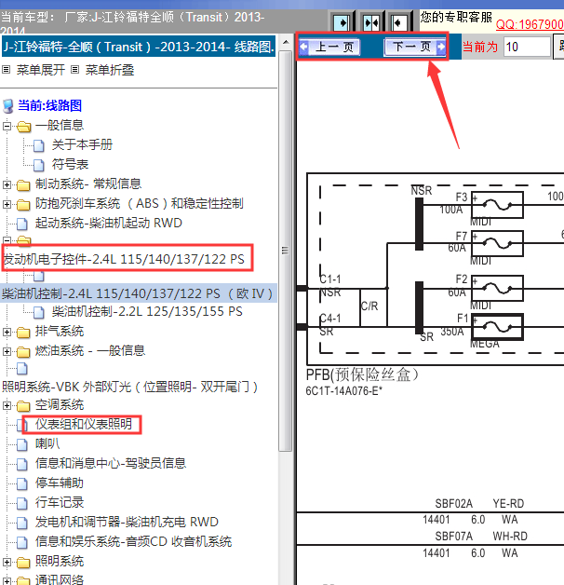This screenshot has height=585, width=564.
Task: Click the page number input field showing 10
Action: (527, 47)
